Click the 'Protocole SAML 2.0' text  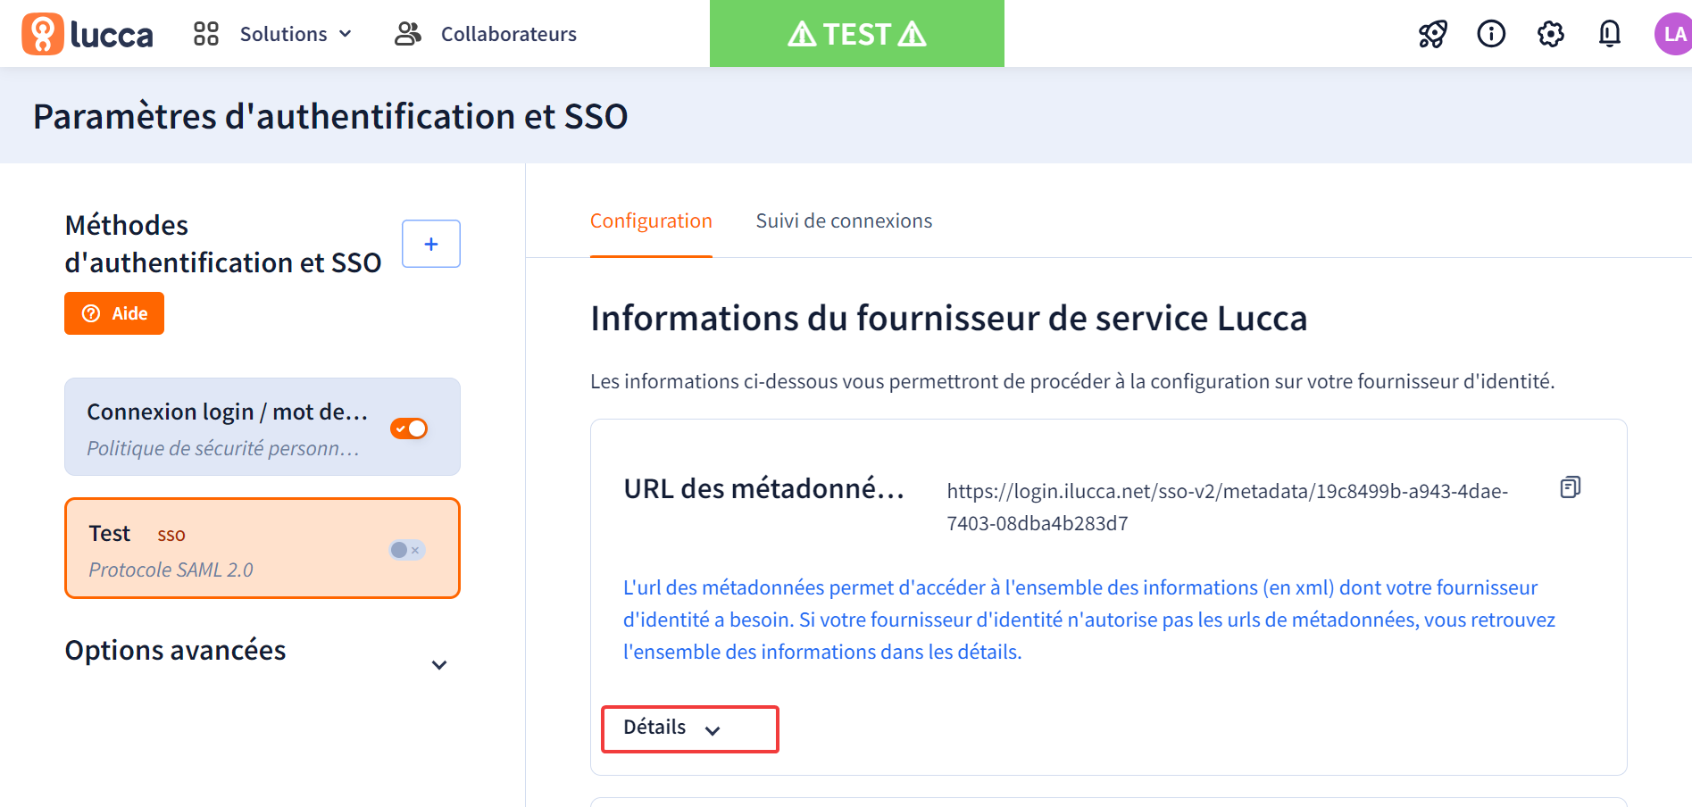coord(171,570)
